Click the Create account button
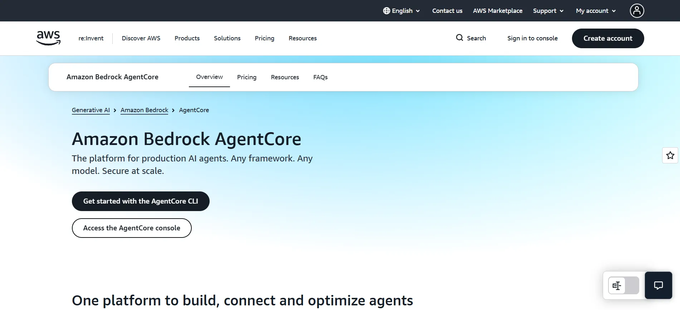This screenshot has height=310, width=680. [608, 38]
